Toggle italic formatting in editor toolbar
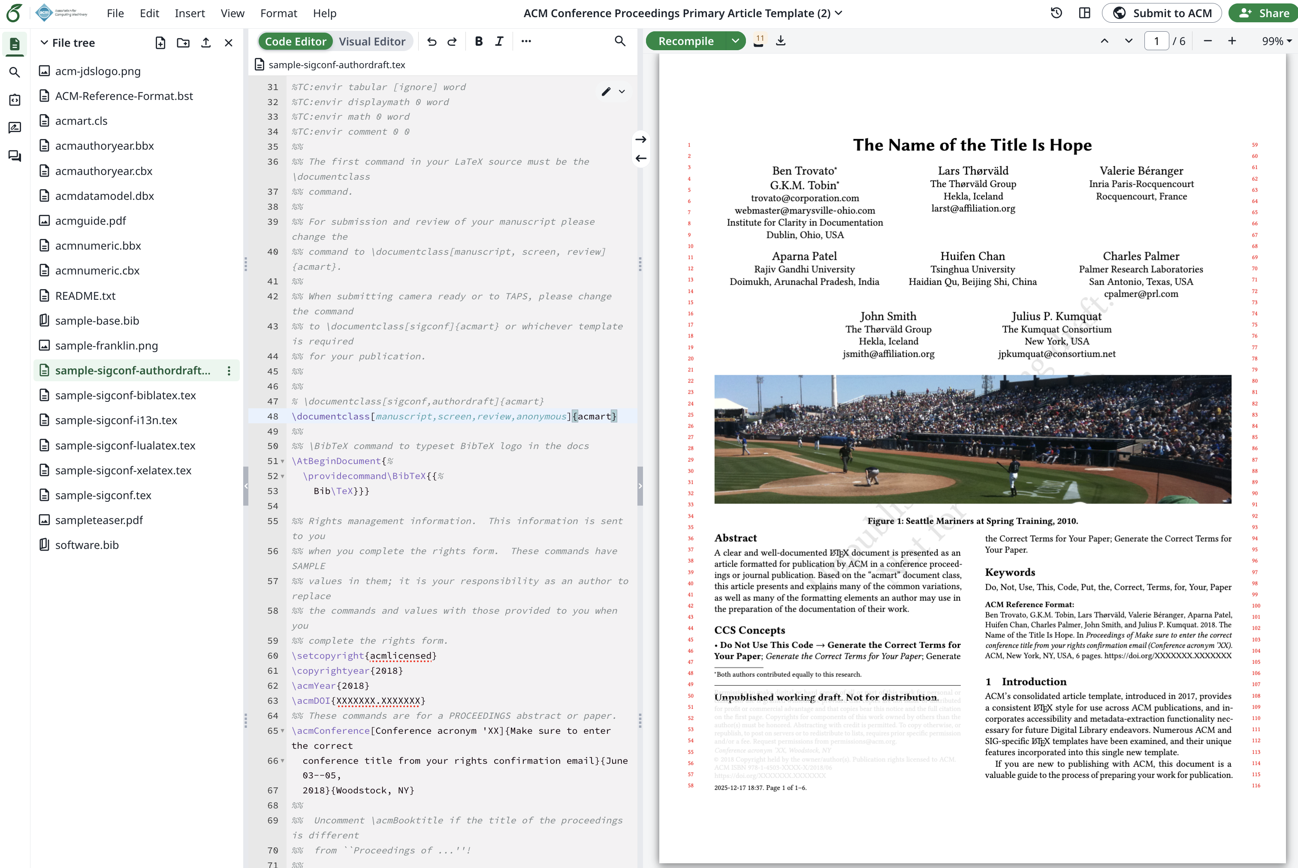The image size is (1298, 868). tap(499, 41)
